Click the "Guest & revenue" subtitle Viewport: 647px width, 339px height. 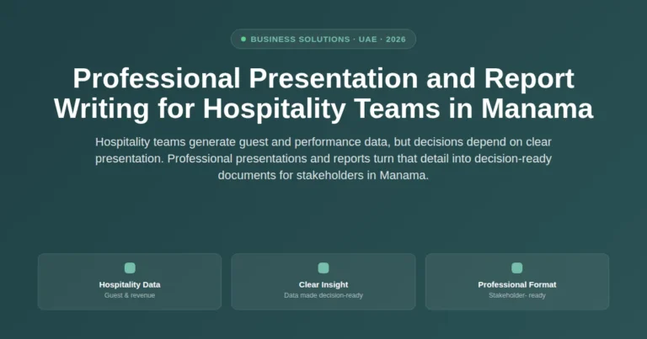coord(130,295)
